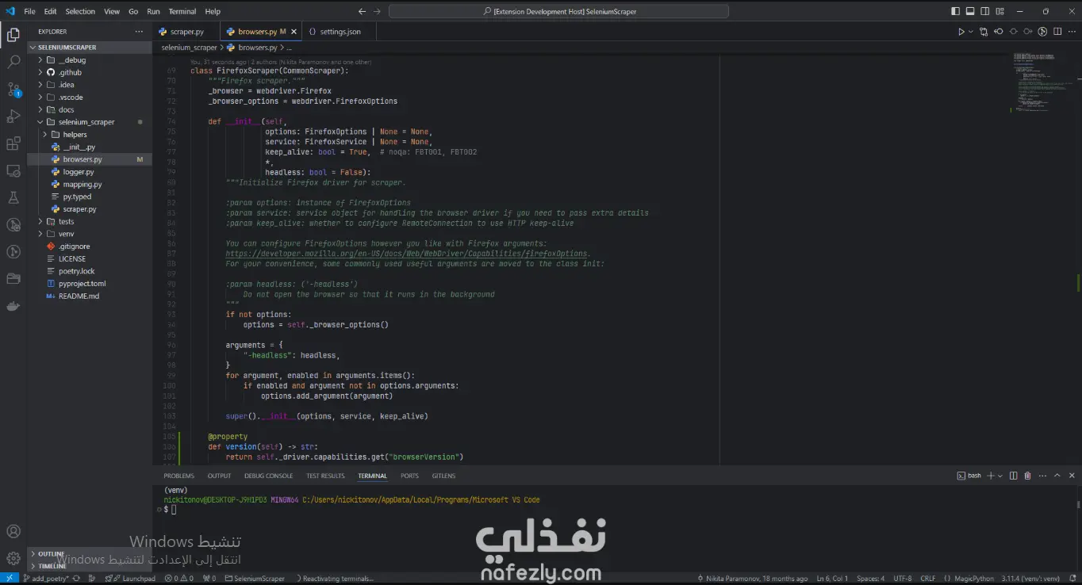Image resolution: width=1082 pixels, height=585 pixels.
Task: Open the Run and Debug view
Action: (x=13, y=117)
